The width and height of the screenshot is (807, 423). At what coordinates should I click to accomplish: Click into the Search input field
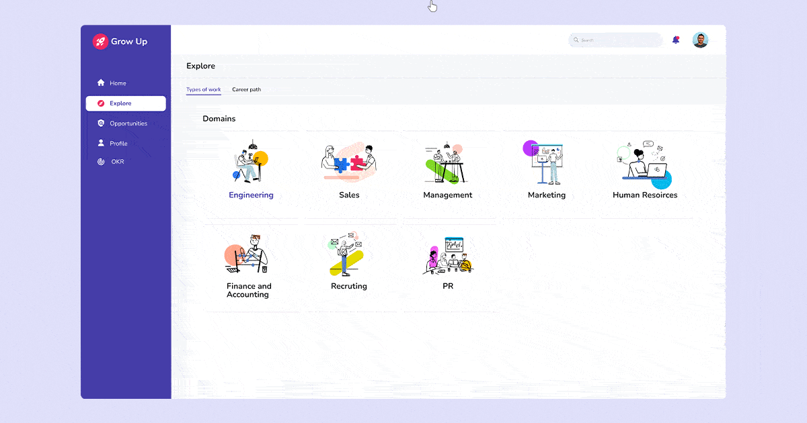620,40
